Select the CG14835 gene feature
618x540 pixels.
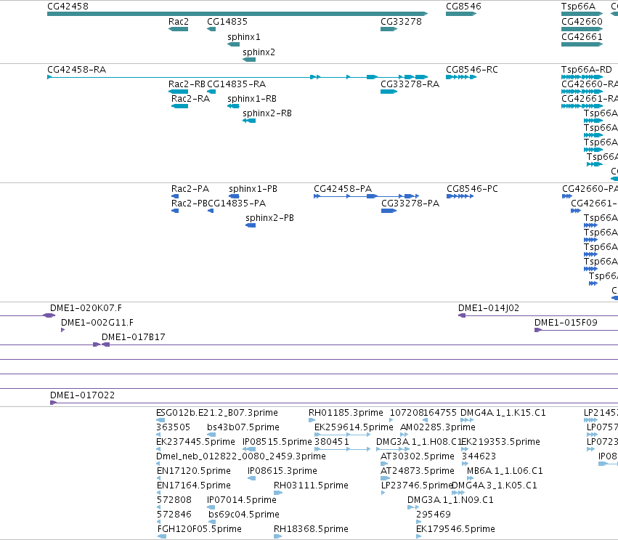click(x=211, y=29)
